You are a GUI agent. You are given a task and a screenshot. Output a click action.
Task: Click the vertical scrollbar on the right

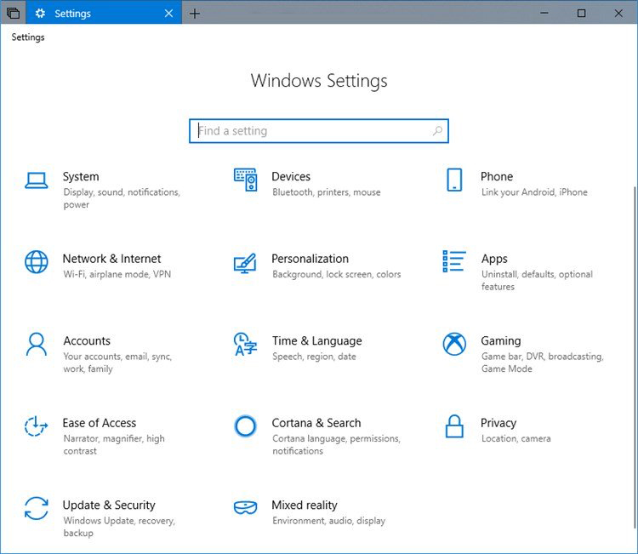point(635,358)
